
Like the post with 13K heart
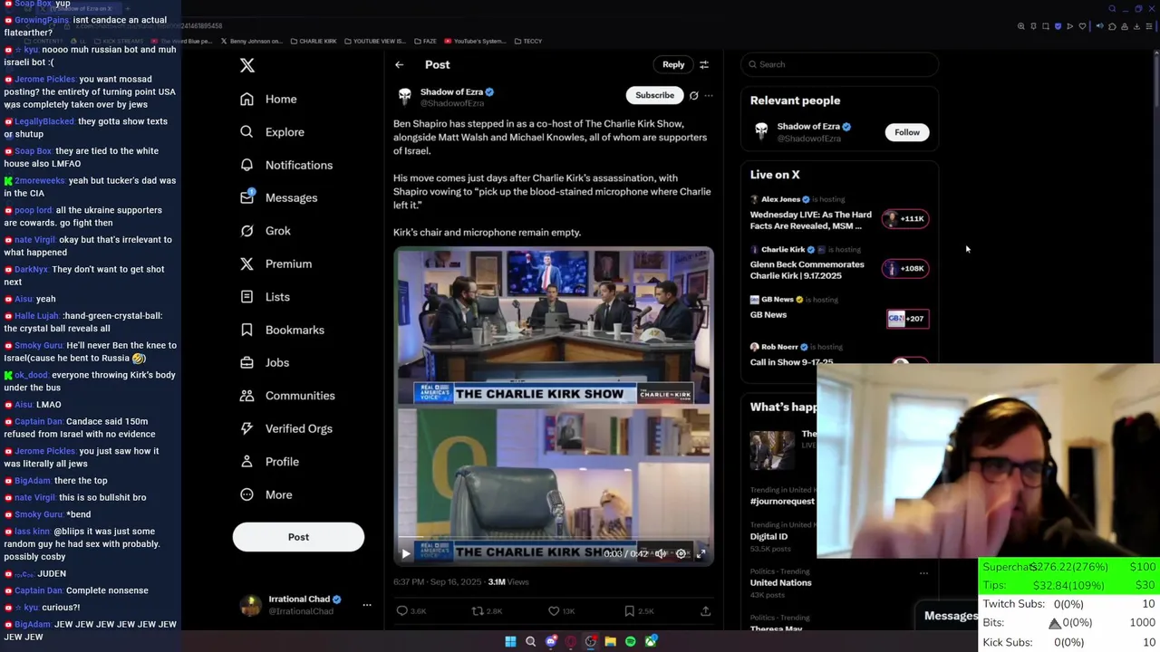point(554,611)
